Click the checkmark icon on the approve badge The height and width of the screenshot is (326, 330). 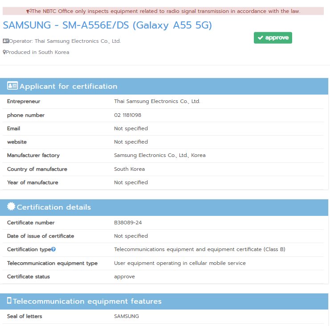260,38
